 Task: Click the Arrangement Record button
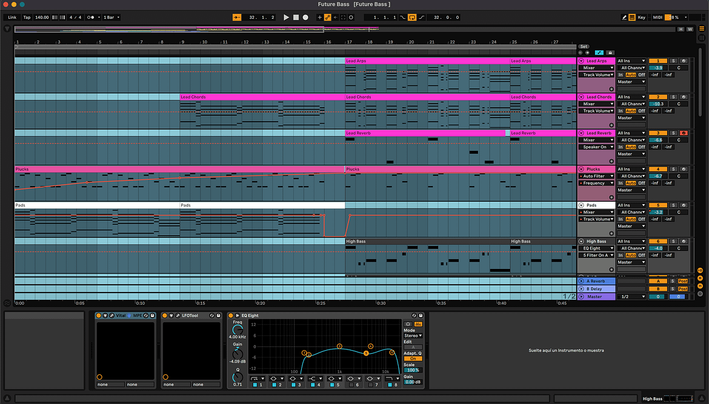pos(305,18)
